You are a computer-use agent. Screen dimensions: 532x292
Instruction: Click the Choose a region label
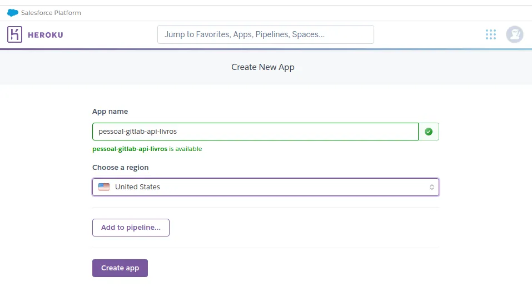[x=121, y=167]
